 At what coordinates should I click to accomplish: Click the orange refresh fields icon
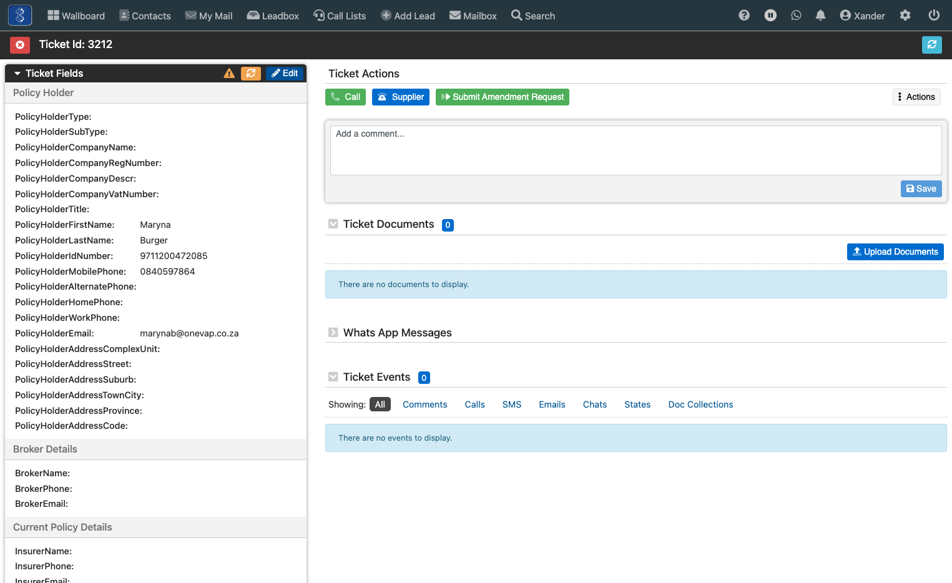click(251, 73)
